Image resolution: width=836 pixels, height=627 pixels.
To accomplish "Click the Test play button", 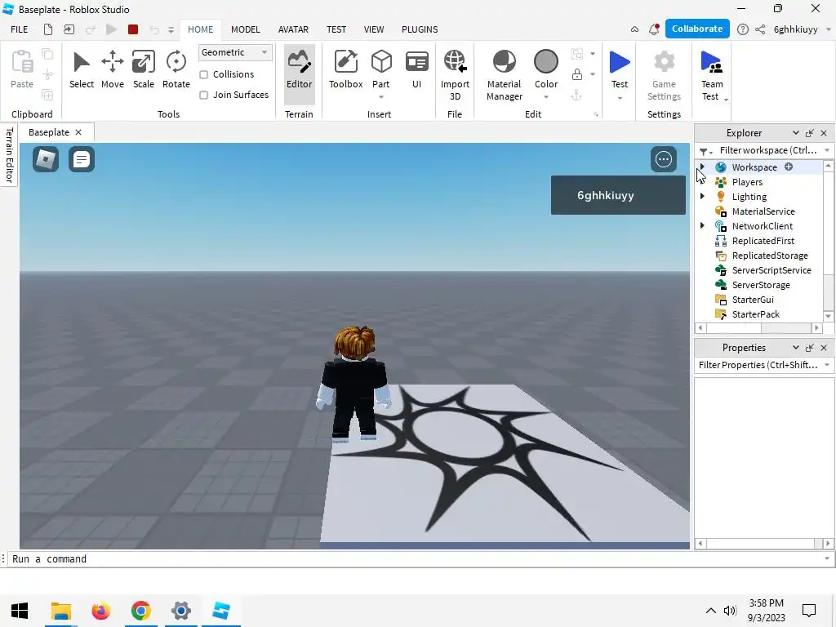I will (x=620, y=69).
